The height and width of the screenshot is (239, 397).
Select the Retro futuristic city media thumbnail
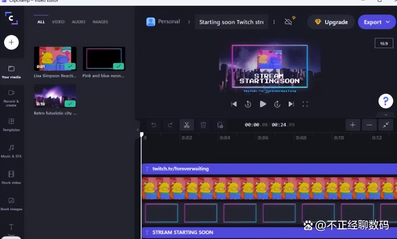(55, 96)
